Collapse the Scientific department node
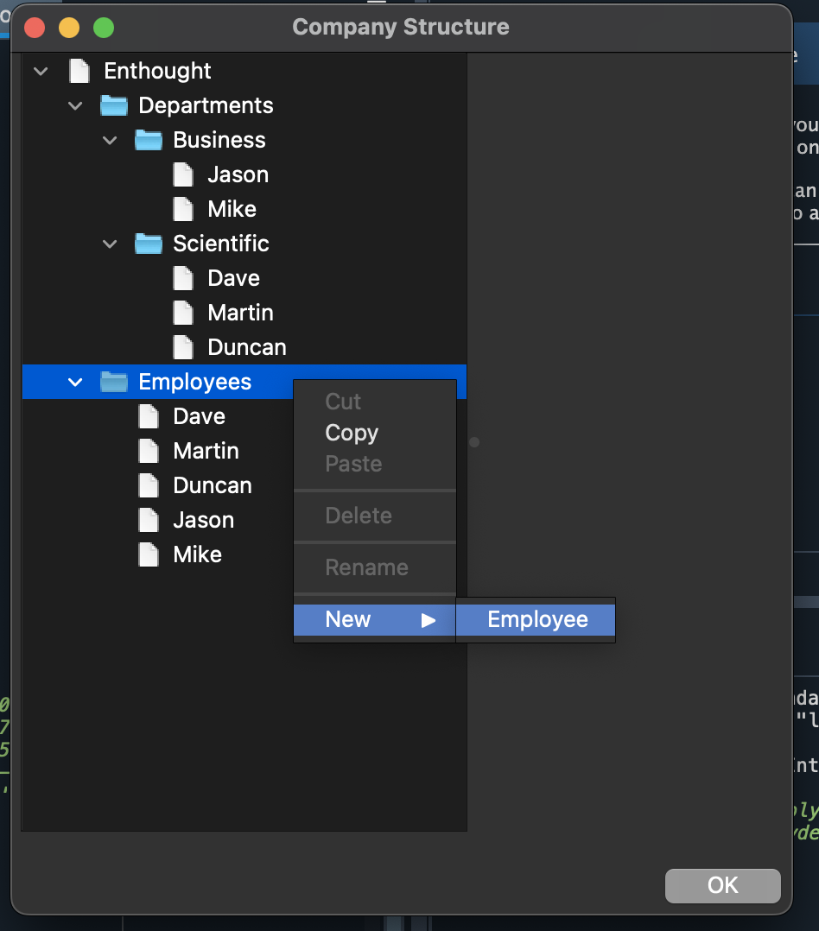 click(109, 243)
